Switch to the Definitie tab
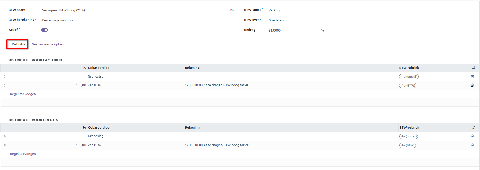The height and width of the screenshot is (170, 480). 18,44
